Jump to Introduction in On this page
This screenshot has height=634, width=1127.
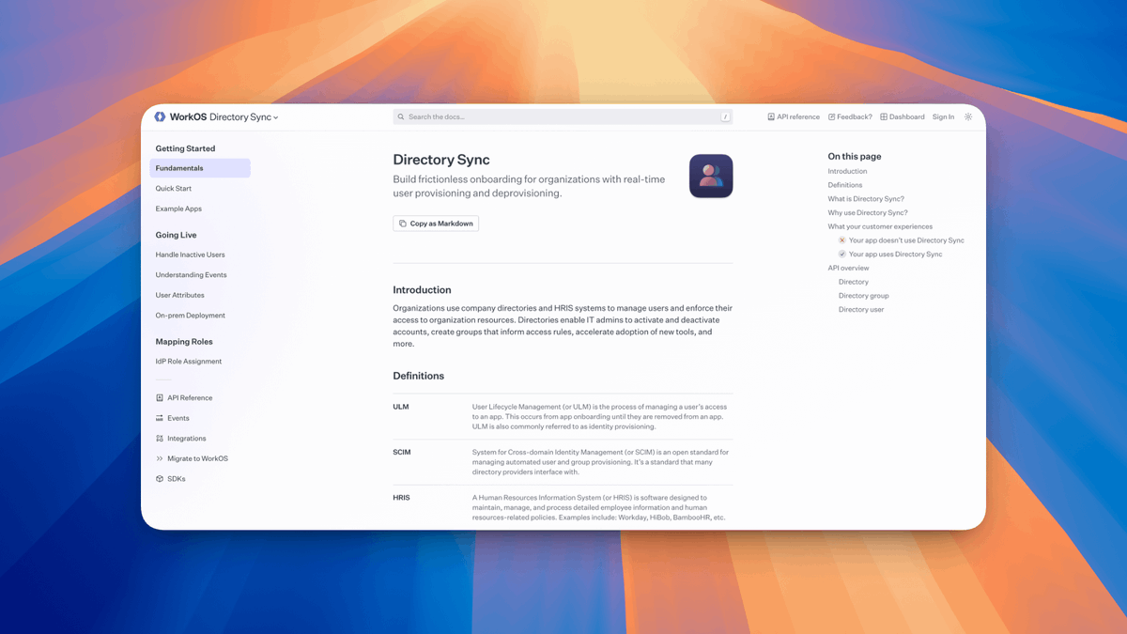(847, 171)
